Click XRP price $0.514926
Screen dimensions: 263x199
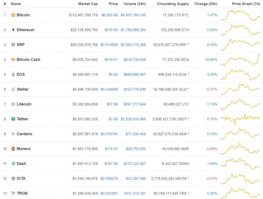point(109,45)
